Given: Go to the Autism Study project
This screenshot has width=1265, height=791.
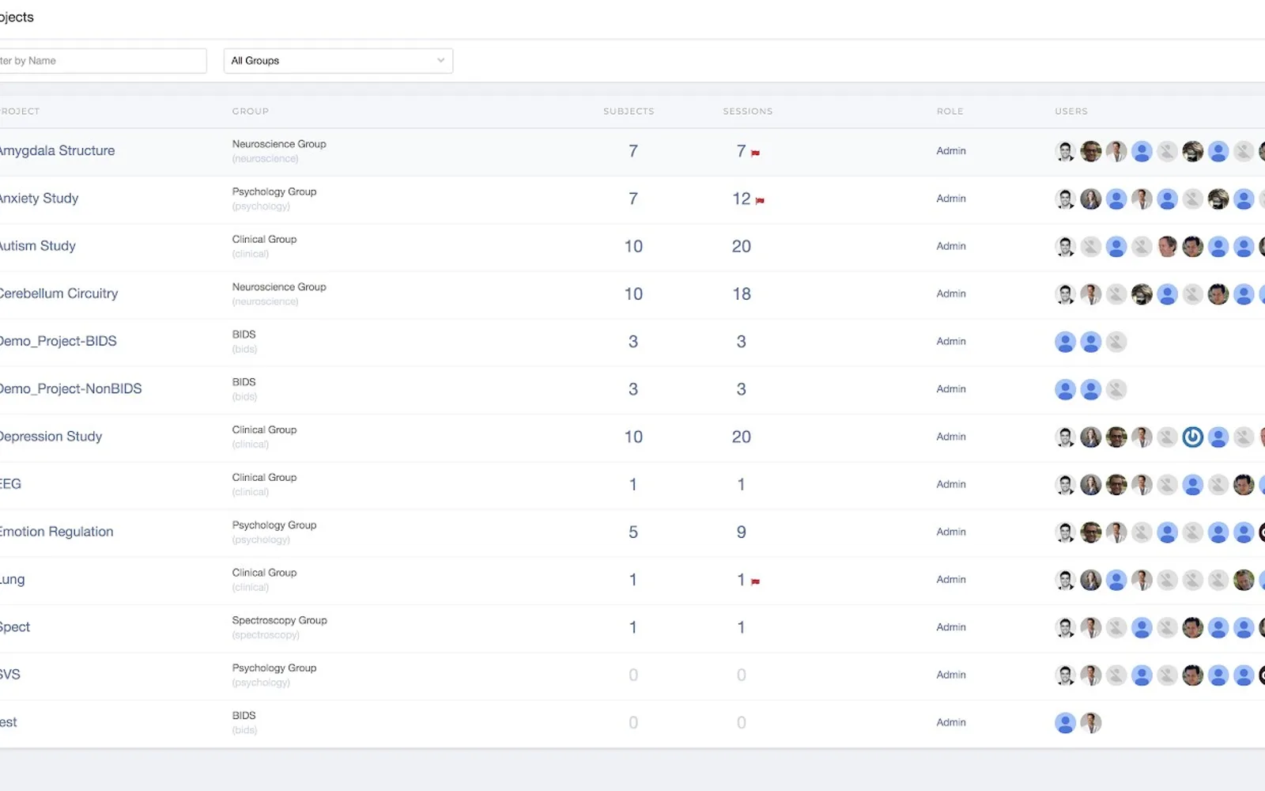Looking at the screenshot, I should click(x=37, y=245).
